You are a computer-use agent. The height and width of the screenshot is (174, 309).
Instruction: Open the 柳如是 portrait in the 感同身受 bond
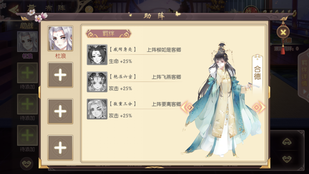(x=97, y=55)
